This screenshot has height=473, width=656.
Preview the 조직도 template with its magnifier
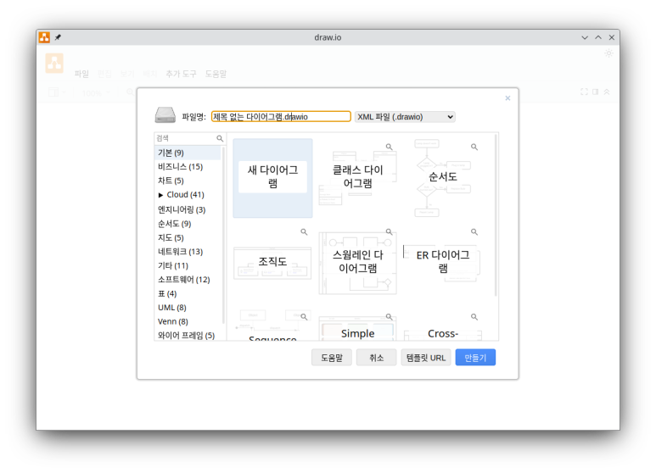click(x=304, y=232)
